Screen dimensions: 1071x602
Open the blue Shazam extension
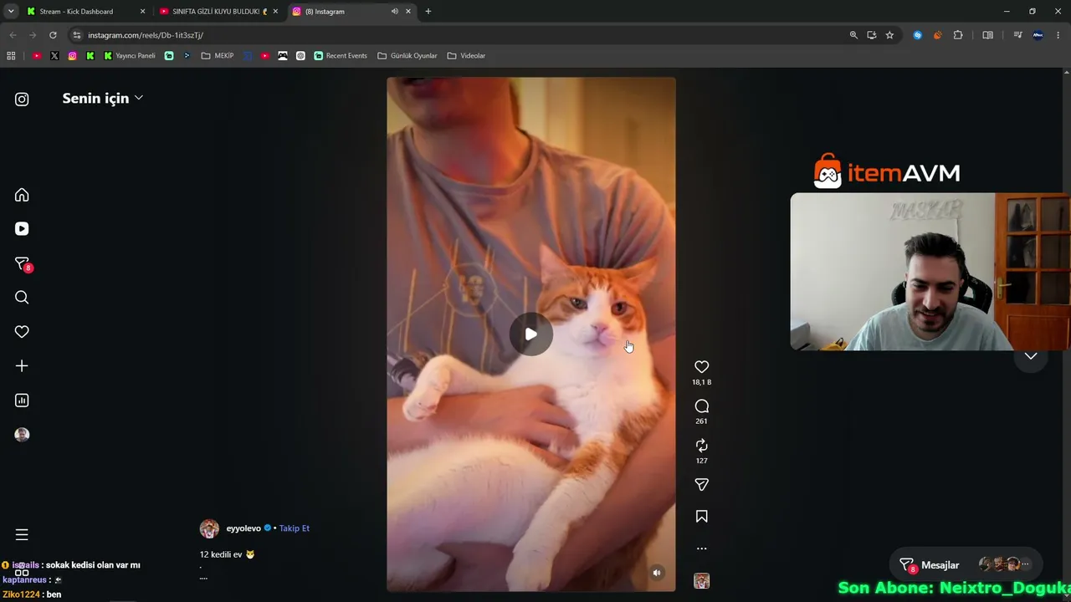(918, 35)
